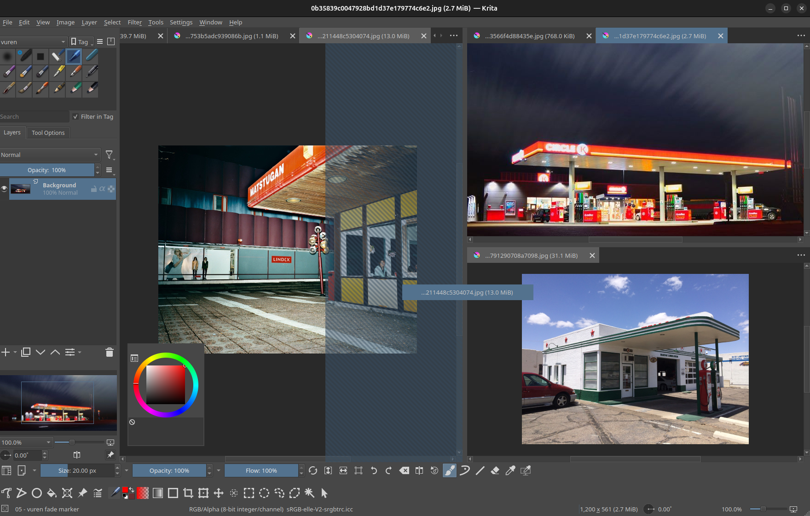Click the Eraser mode icon
810x516 pixels.
coord(495,470)
